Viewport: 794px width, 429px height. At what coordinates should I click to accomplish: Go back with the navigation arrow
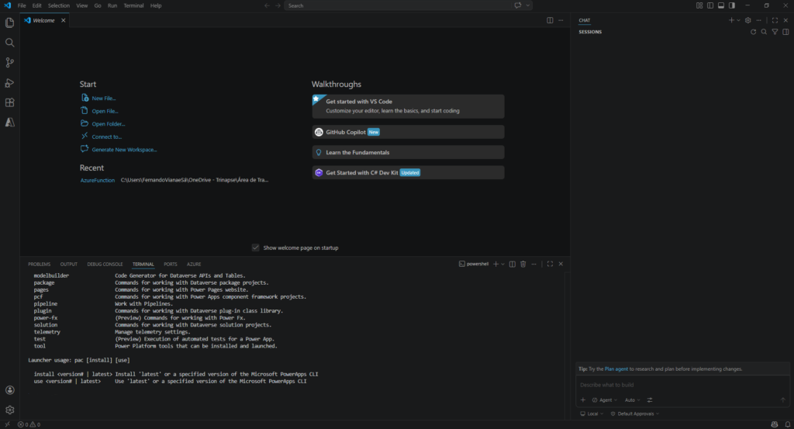(x=267, y=5)
